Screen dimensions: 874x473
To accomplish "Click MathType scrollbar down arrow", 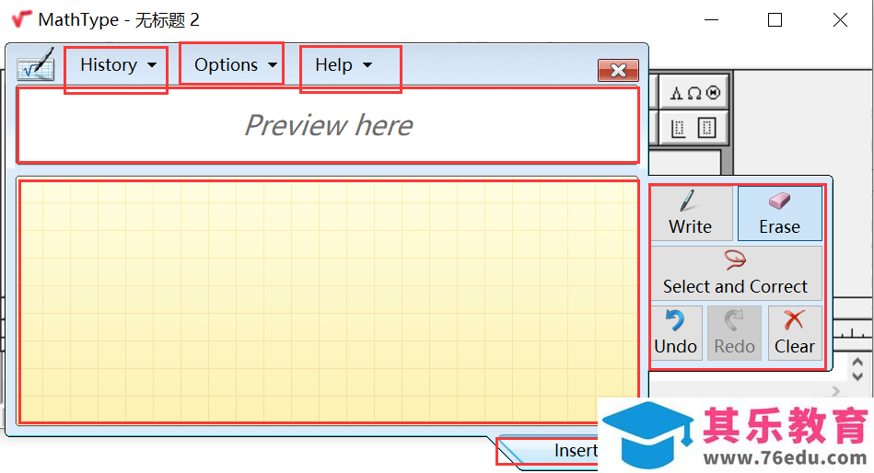I will coord(857,376).
